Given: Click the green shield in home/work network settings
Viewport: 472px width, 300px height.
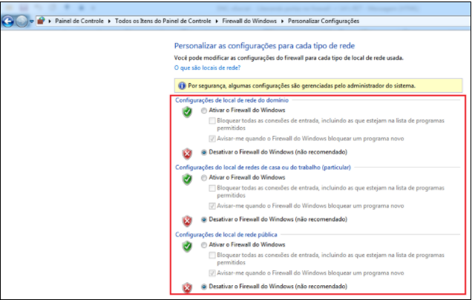Looking at the screenshot, I should 187,179.
